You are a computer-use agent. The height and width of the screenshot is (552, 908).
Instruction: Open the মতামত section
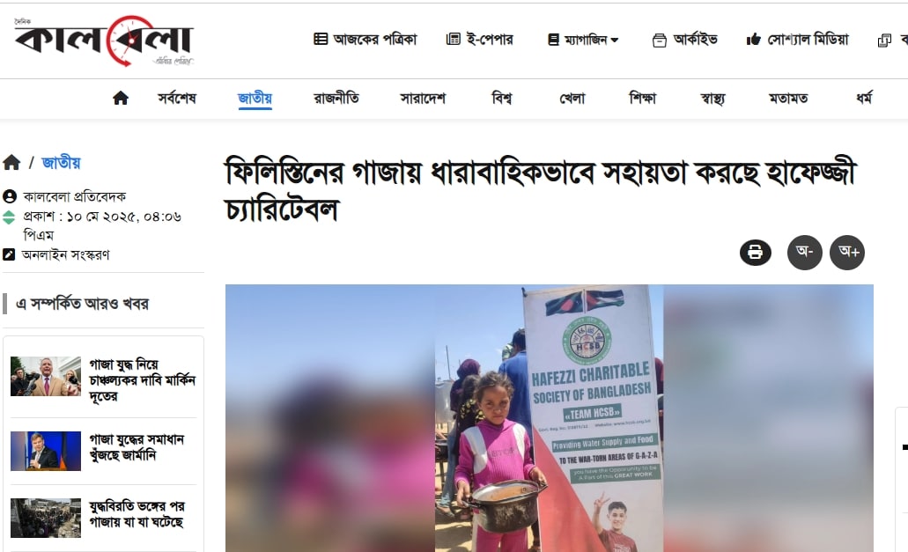788,99
